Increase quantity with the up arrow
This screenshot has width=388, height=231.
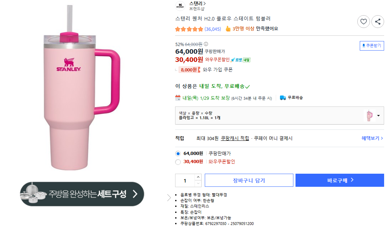[198, 177]
